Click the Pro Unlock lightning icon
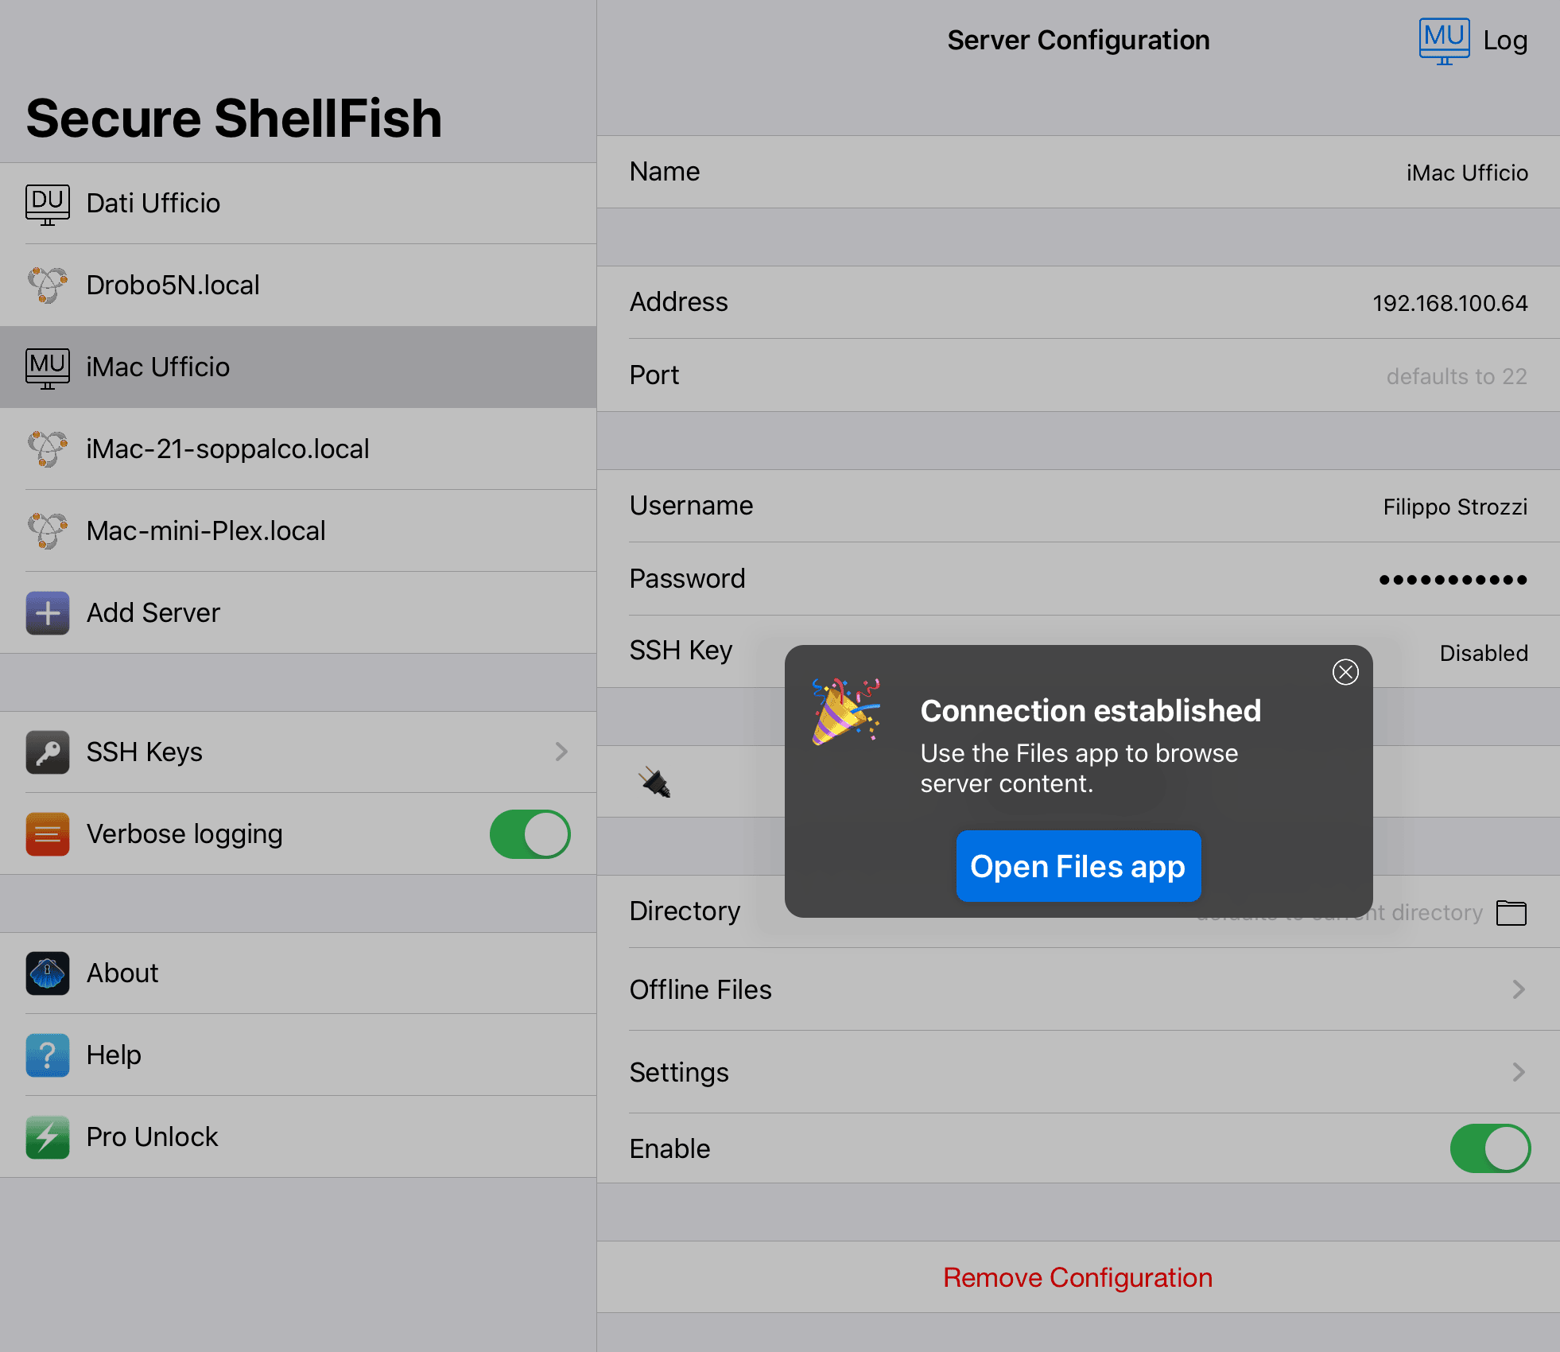This screenshot has height=1352, width=1560. (x=48, y=1137)
